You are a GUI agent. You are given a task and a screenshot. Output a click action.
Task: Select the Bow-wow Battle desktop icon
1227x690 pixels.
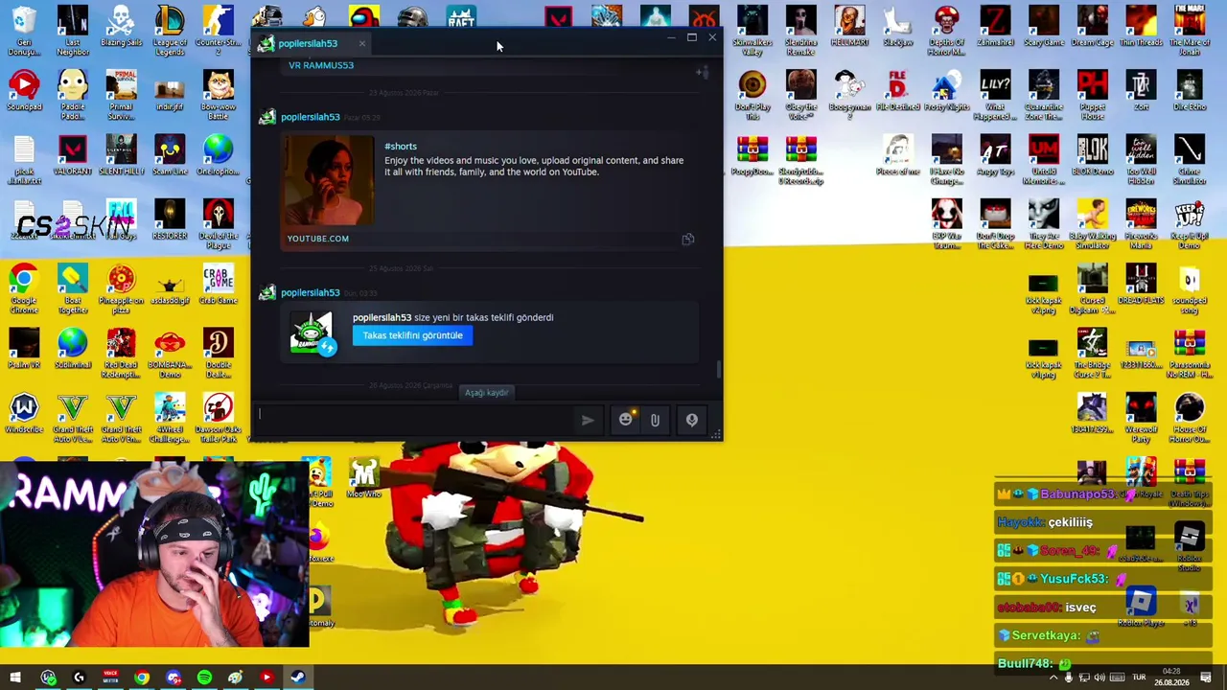coord(219,96)
